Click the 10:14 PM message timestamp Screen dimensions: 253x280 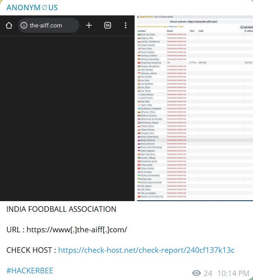[x=233, y=273]
